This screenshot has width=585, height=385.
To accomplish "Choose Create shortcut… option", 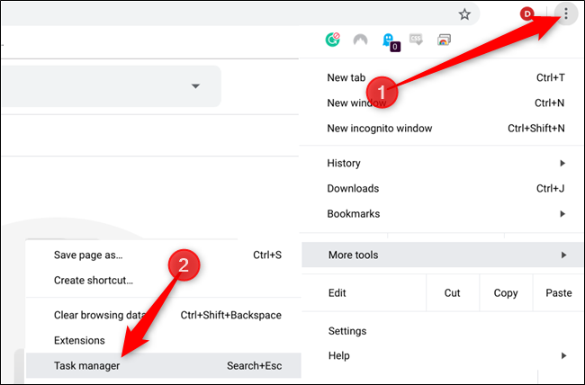I will pyautogui.click(x=164, y=281).
